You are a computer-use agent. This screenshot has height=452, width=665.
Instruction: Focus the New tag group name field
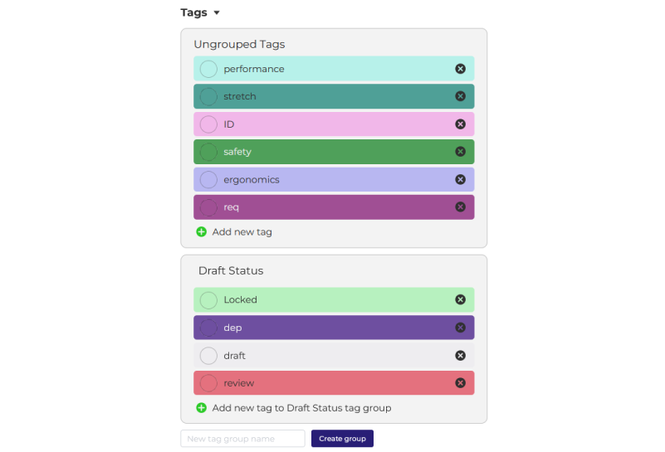point(242,439)
